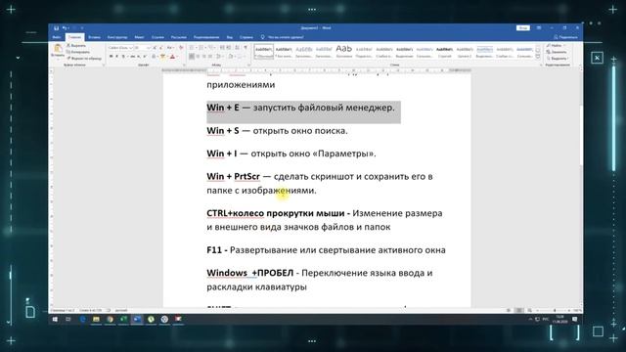Screen dimensions: 626x352
Task: Toggle left text alignment
Action: [x=192, y=57]
